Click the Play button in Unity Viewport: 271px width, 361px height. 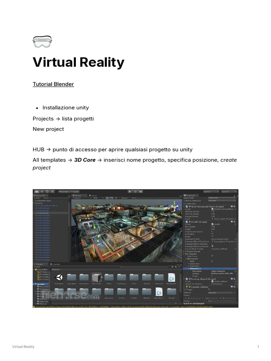[130, 191]
